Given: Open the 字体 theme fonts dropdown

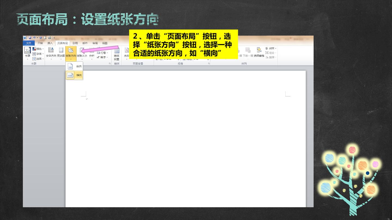Looking at the screenshot, I should coord(38,54).
